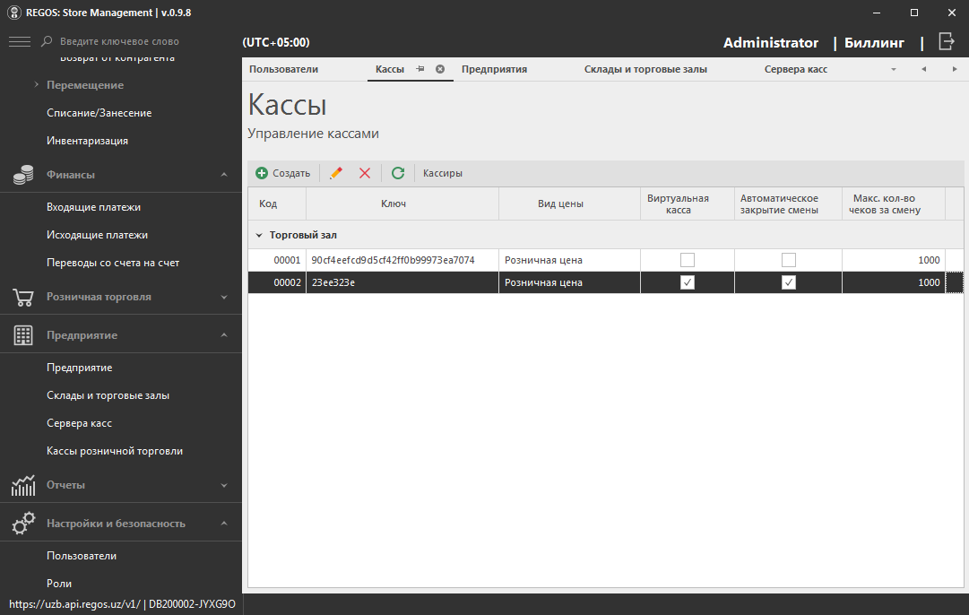
Task: Click the logout icon at top right
Action: click(x=946, y=42)
